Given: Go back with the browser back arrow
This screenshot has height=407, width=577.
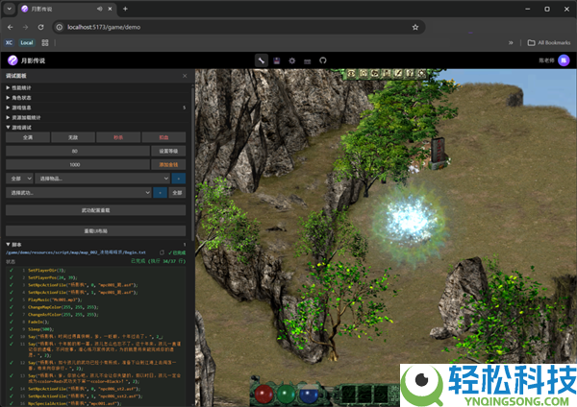Looking at the screenshot, I should 11,27.
